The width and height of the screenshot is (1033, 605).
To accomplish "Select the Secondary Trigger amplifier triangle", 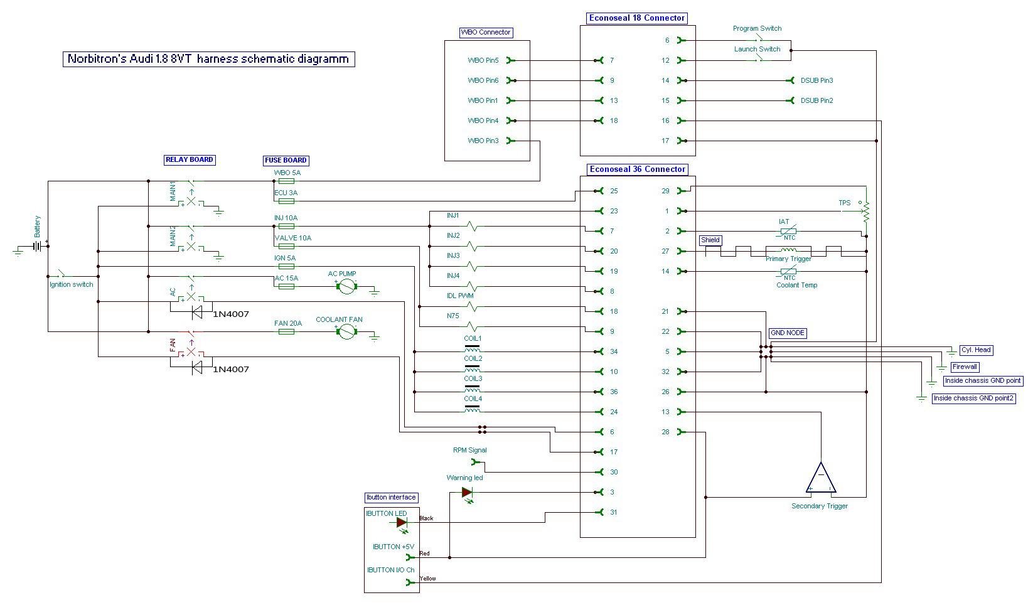I will [x=821, y=478].
